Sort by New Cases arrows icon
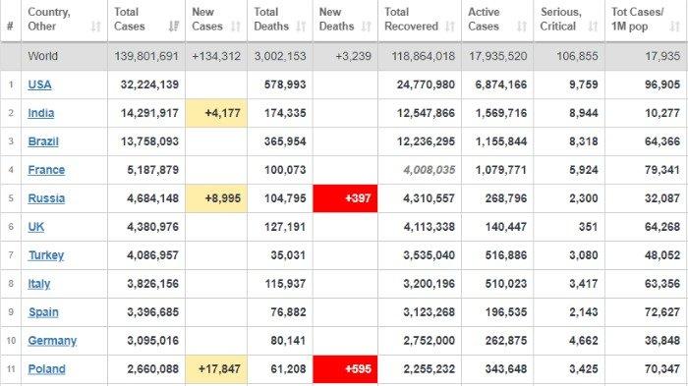688x386 pixels. pyautogui.click(x=236, y=27)
